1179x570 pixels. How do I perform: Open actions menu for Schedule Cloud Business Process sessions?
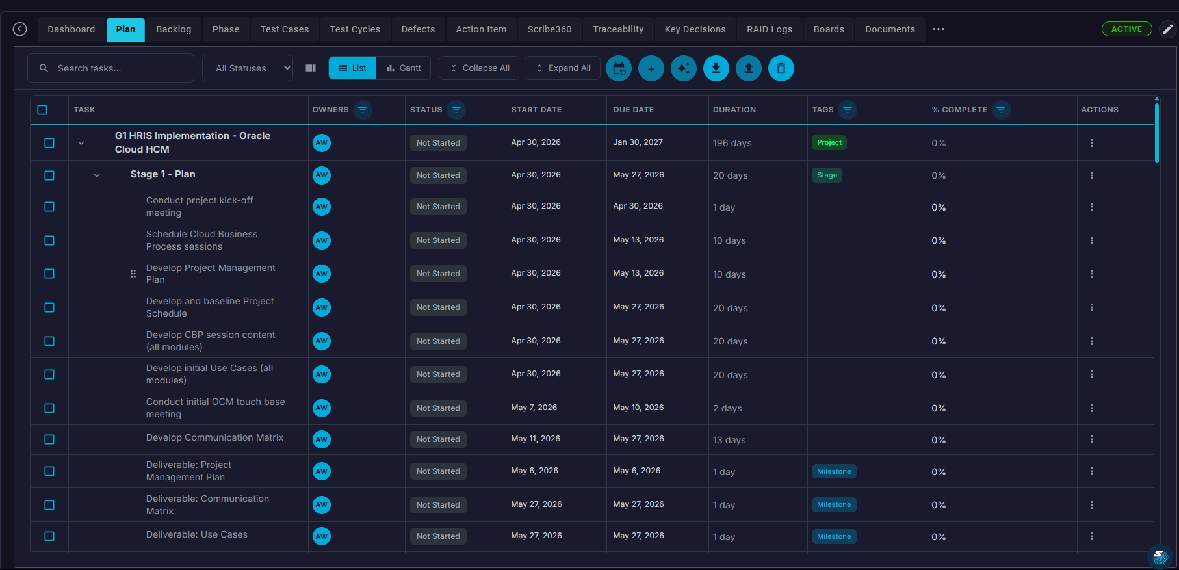(x=1092, y=240)
